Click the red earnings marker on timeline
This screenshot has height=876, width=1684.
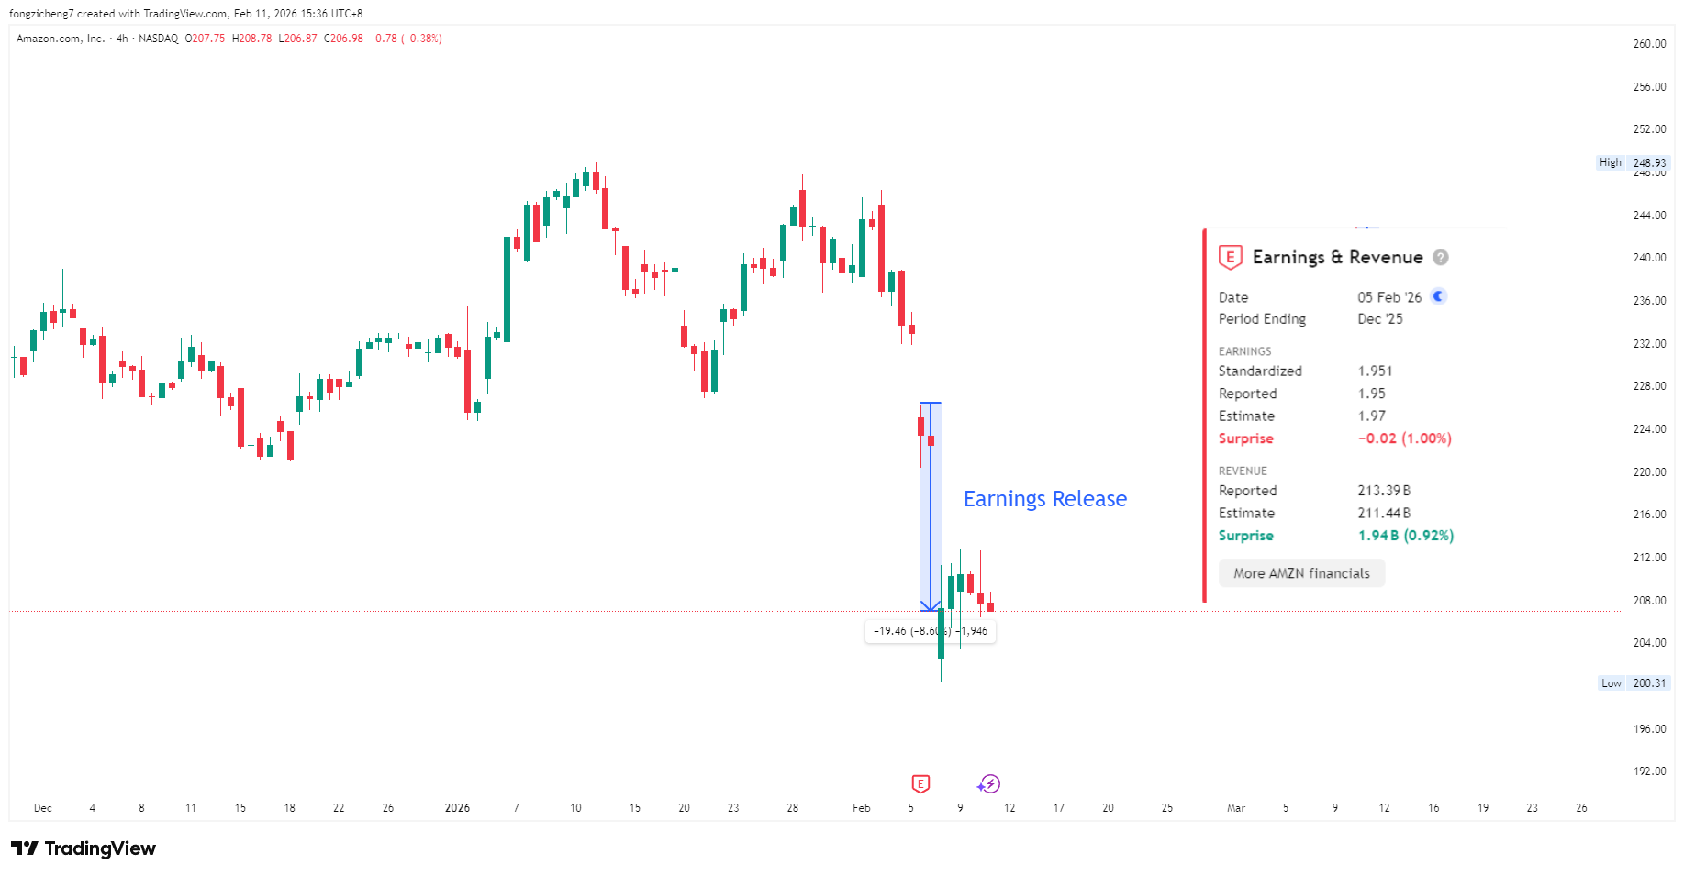920,783
